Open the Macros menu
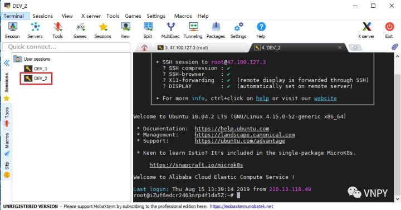The image size is (401, 210). click(x=183, y=16)
